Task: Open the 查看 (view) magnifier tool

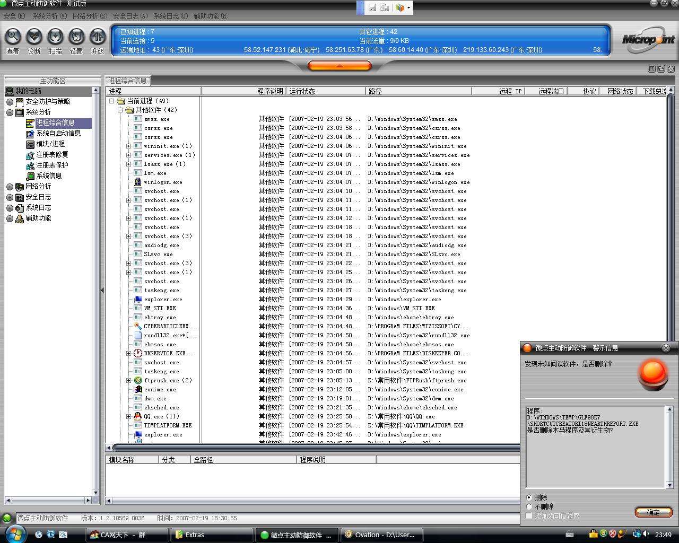Action: (x=13, y=37)
